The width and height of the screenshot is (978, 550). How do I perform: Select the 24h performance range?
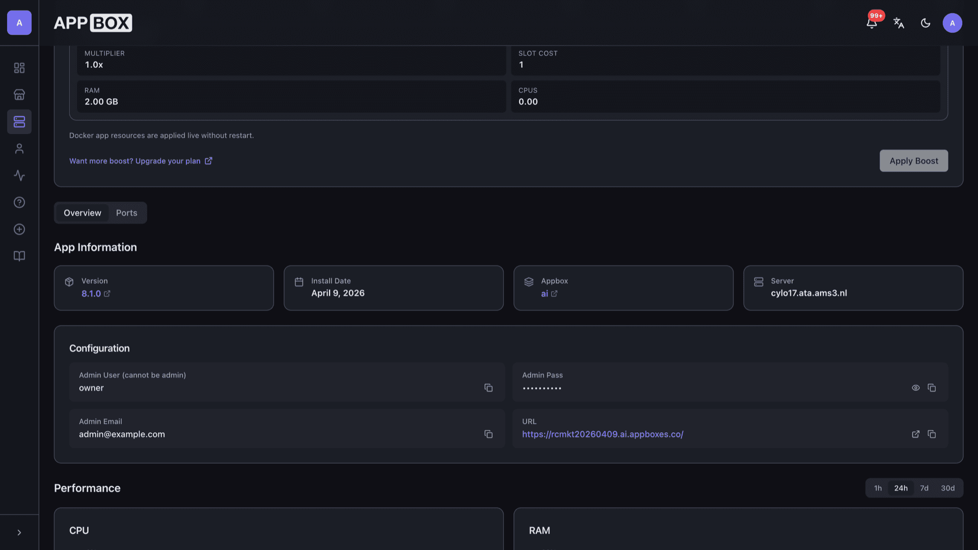click(901, 488)
